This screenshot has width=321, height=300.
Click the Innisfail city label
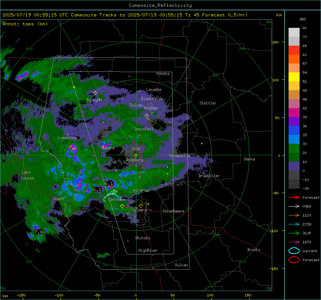tap(144, 129)
